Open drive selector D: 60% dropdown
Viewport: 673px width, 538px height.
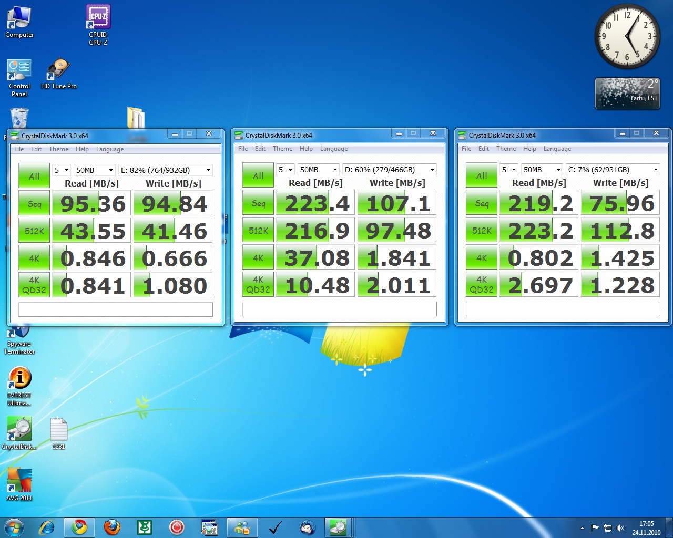pyautogui.click(x=390, y=170)
